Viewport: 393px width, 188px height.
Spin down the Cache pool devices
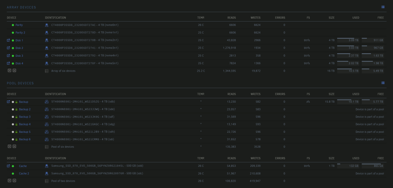9,181
